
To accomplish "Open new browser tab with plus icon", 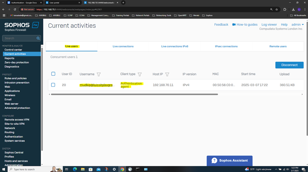I will (123, 3).
